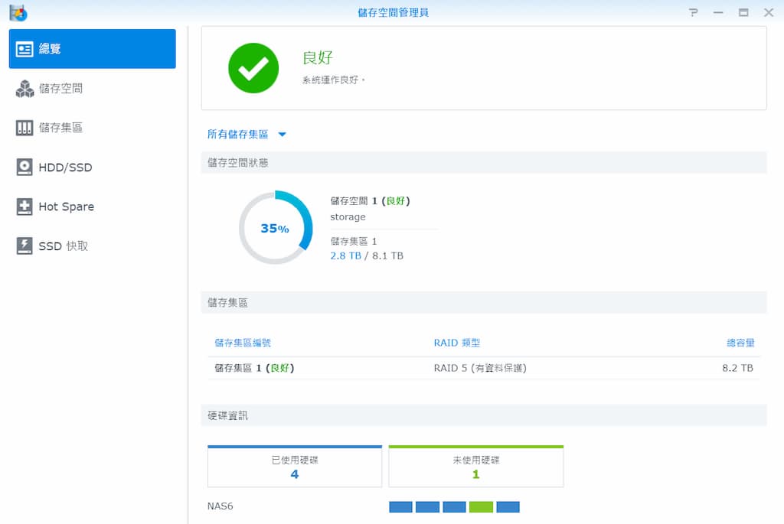Sort by RAID 類型 column header
This screenshot has height=524, width=784.
(x=456, y=343)
